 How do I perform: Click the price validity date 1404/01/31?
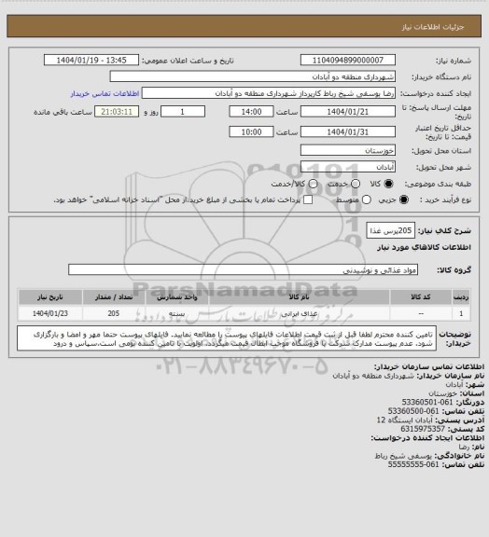(x=348, y=131)
